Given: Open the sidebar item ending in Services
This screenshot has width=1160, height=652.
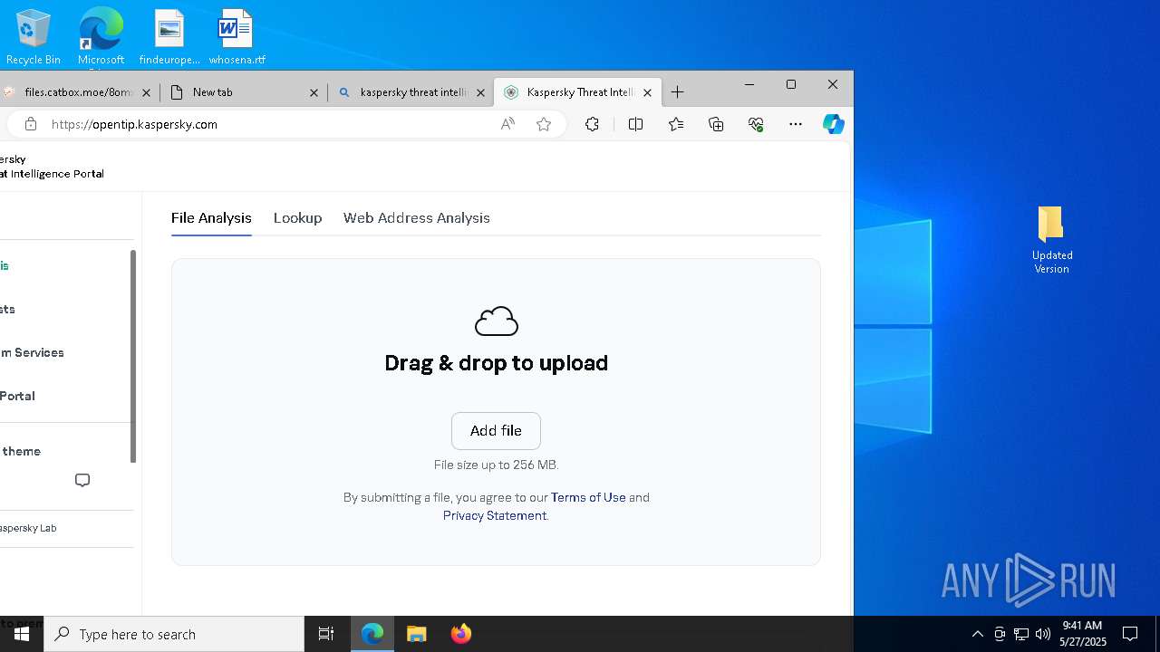Looking at the screenshot, I should 33,353.
